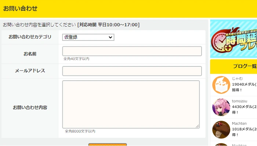The width and height of the screenshot is (257, 146).
Task: Focus the メールアドレス input field
Action: point(132,71)
